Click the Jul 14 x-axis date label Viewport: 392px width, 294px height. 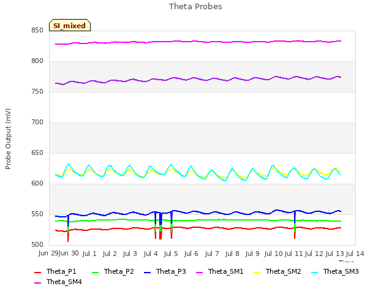pyautogui.click(x=355, y=254)
